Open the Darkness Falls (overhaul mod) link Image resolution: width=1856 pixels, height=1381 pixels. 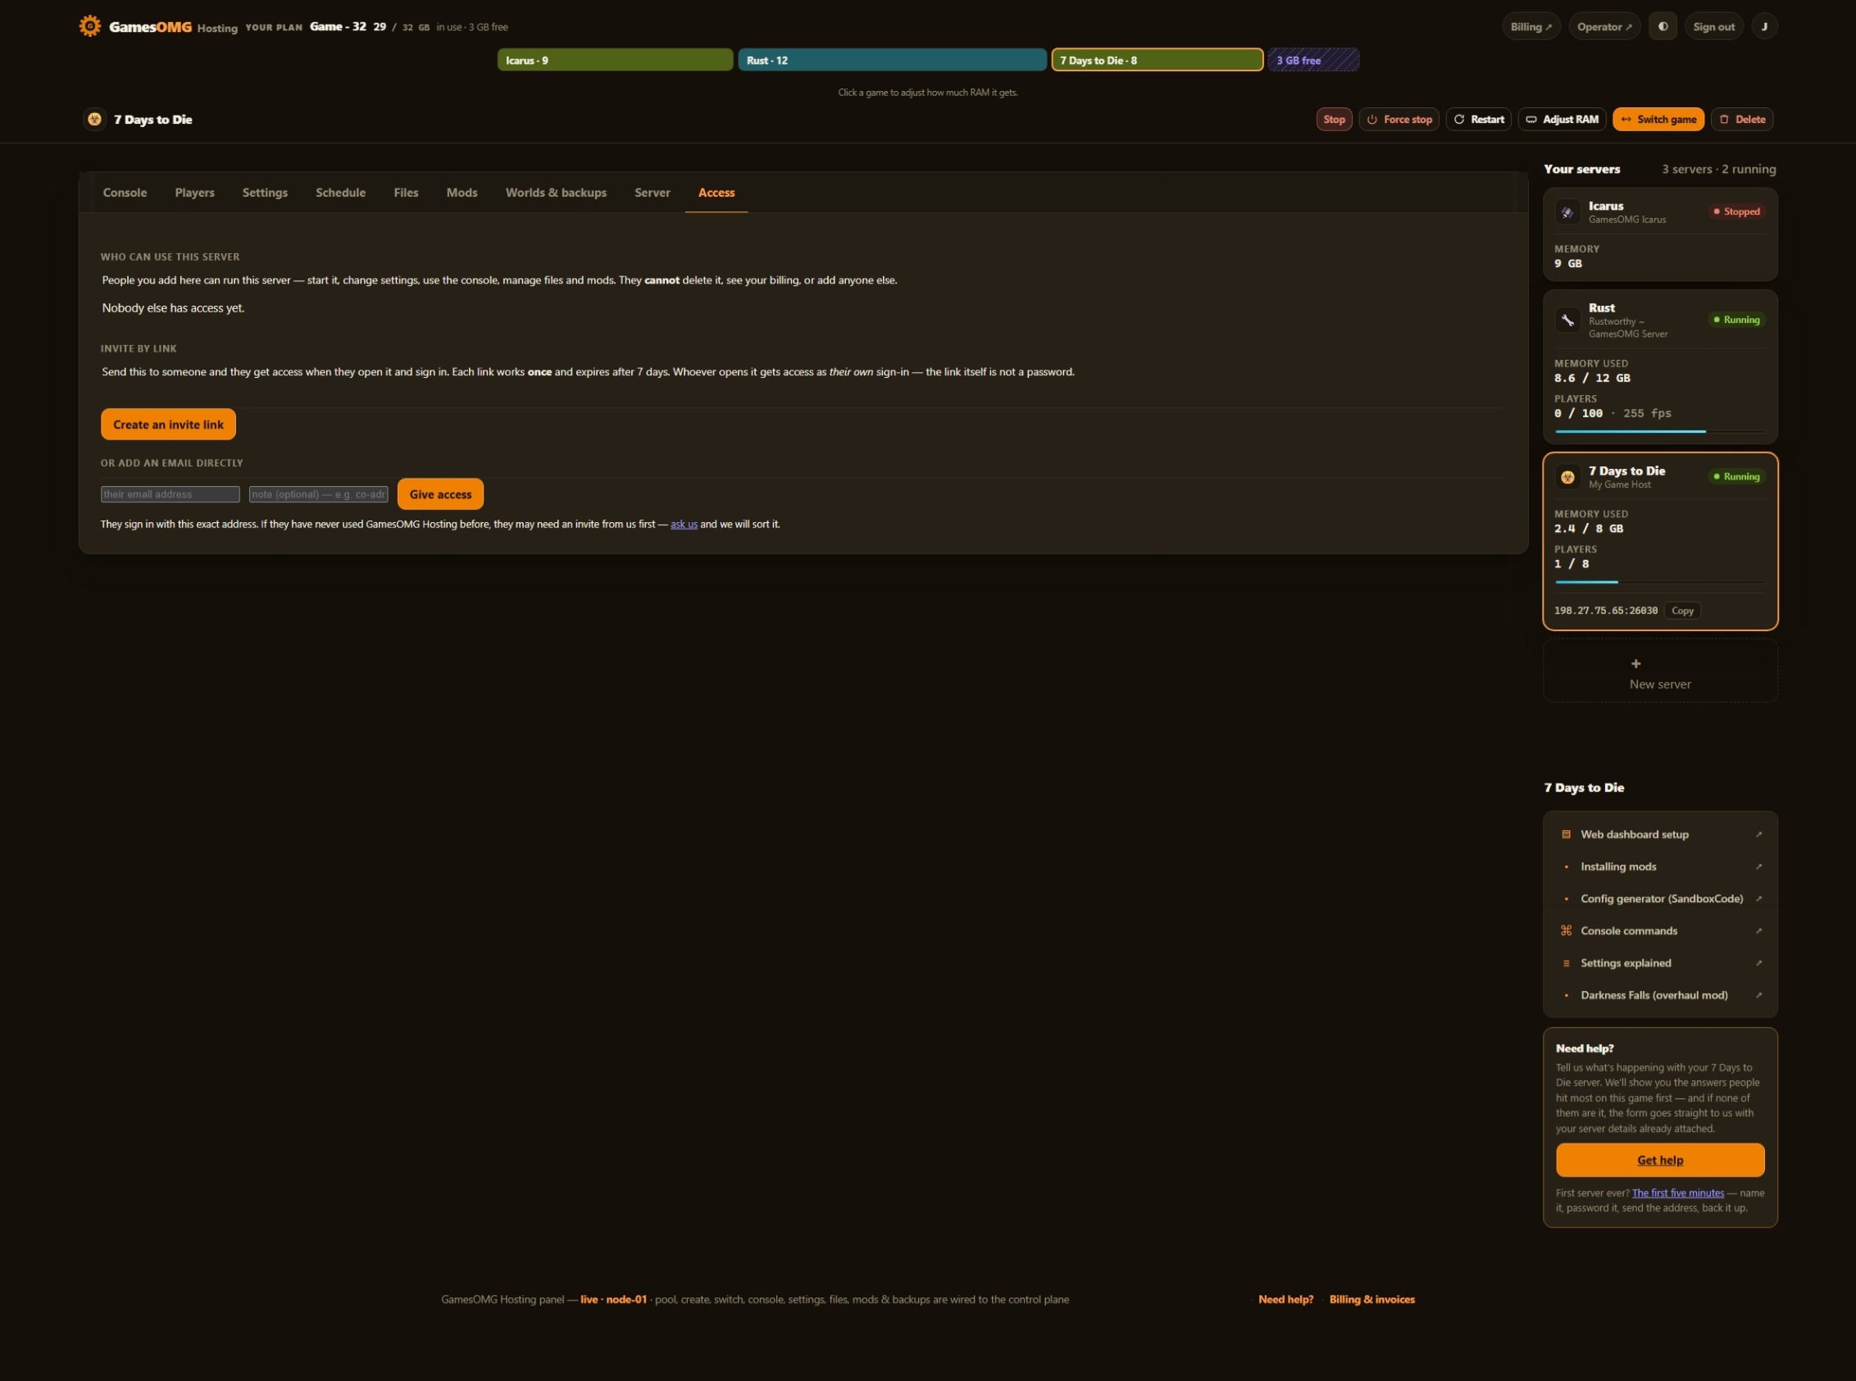point(1660,995)
